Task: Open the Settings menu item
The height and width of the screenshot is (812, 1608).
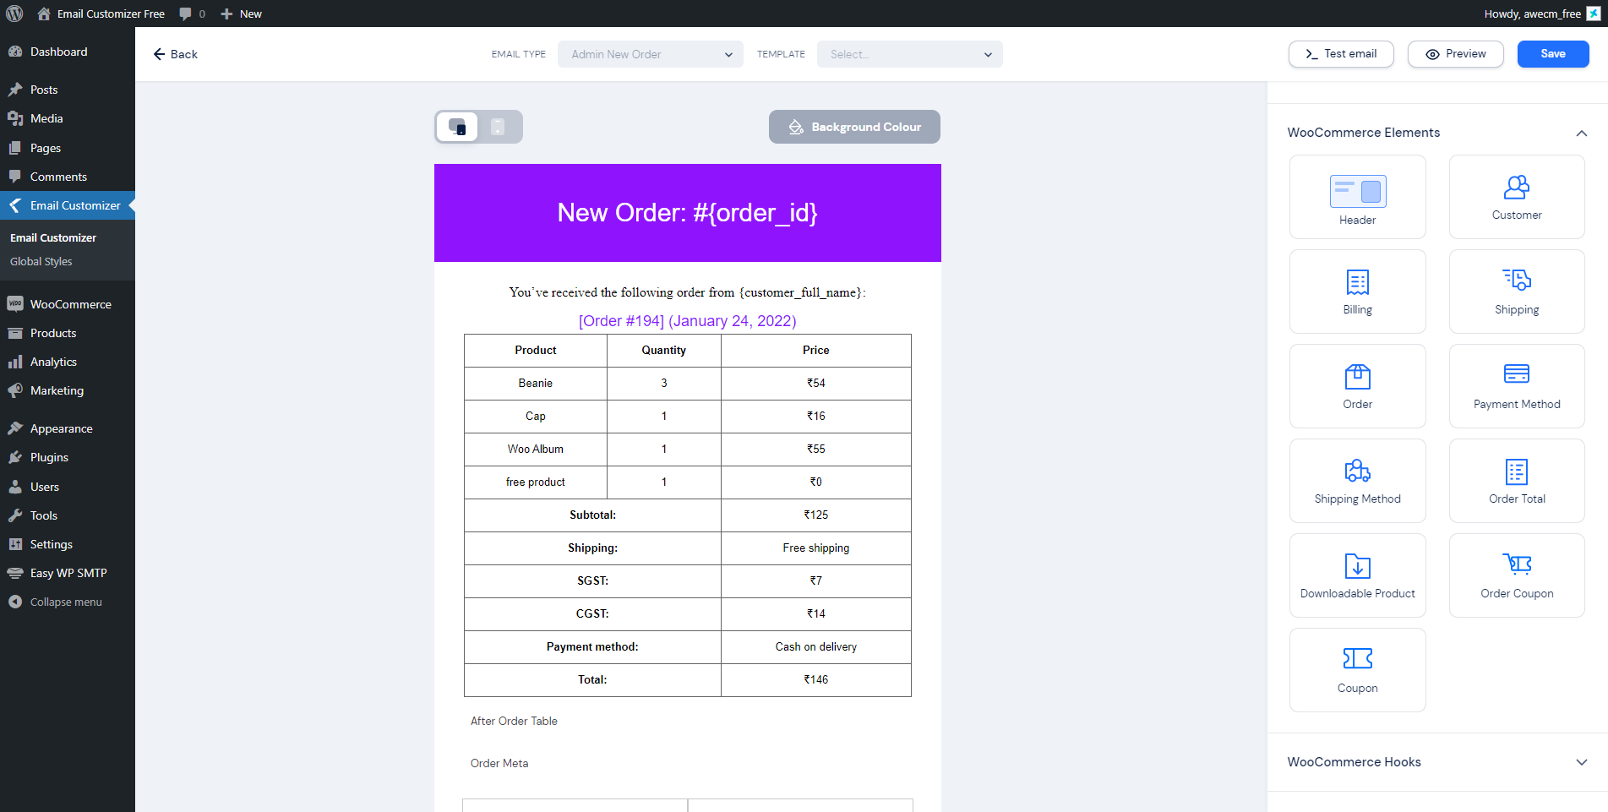Action: (68, 544)
